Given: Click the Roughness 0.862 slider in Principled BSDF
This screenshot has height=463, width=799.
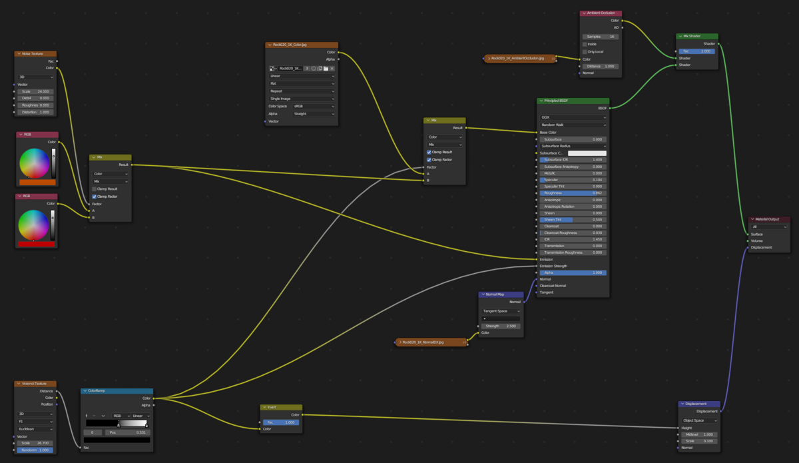Looking at the screenshot, I should pos(573,193).
